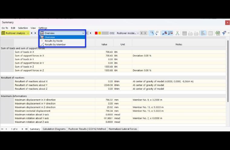Click the table rows layout icon
The image size is (230, 150).
(185, 33)
